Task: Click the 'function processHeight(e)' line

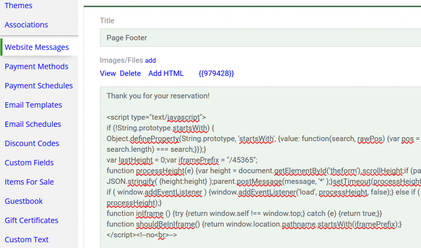Action: [264, 171]
